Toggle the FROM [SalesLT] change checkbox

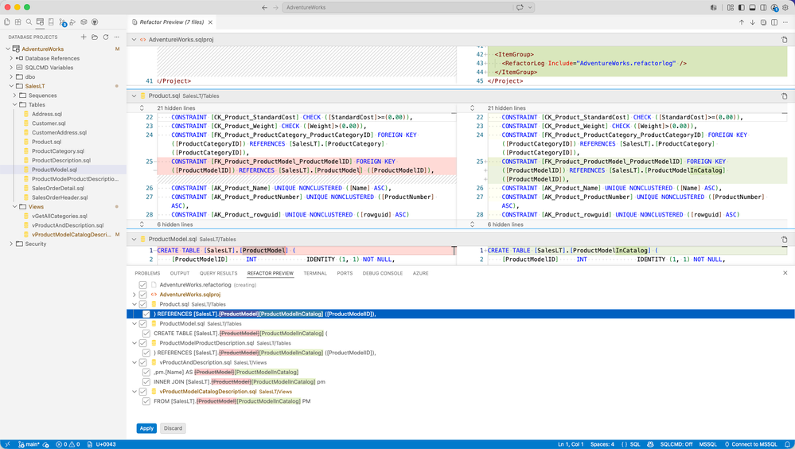(x=146, y=401)
